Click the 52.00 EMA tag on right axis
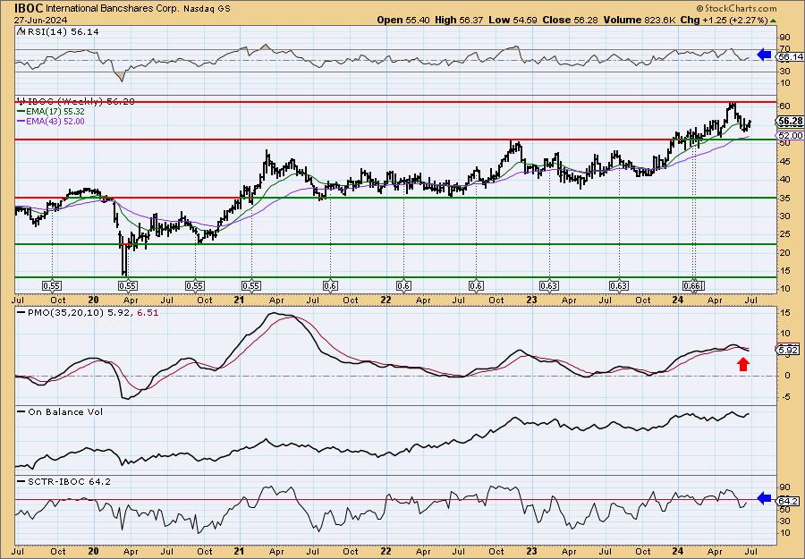Viewport: 805px width, 559px height. (790, 136)
